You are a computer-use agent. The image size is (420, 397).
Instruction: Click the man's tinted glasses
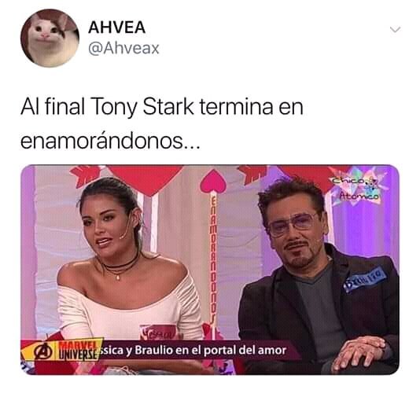point(293,224)
